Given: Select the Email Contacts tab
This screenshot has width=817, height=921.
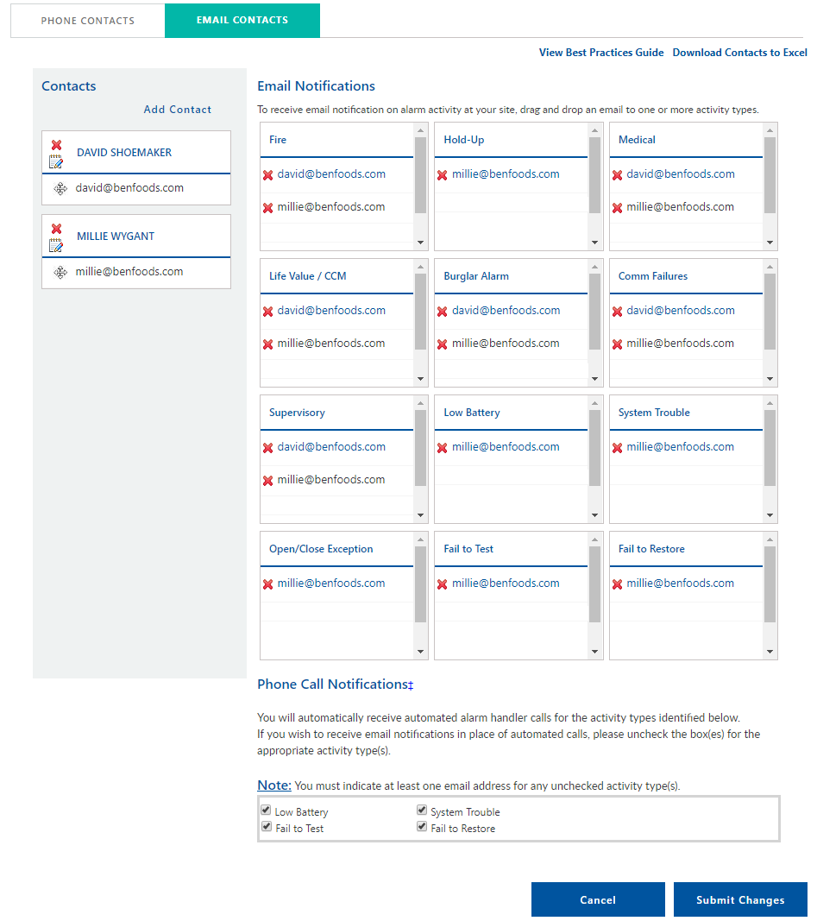Looking at the screenshot, I should pyautogui.click(x=242, y=20).
